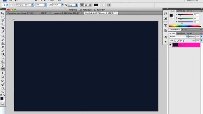203x114 pixels.
Task: Switch to the Styles tab
Action: coord(190,11)
